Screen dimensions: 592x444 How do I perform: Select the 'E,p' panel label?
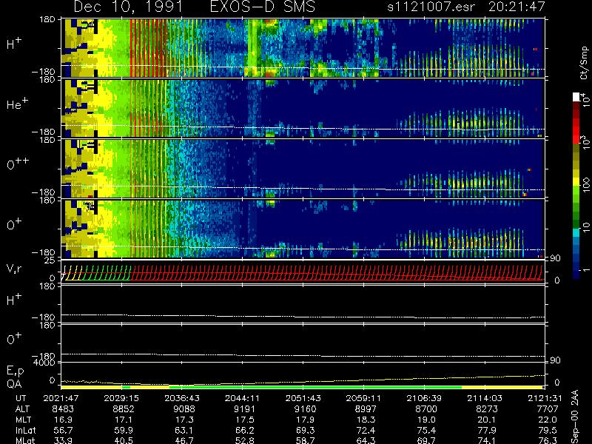pyautogui.click(x=15, y=371)
